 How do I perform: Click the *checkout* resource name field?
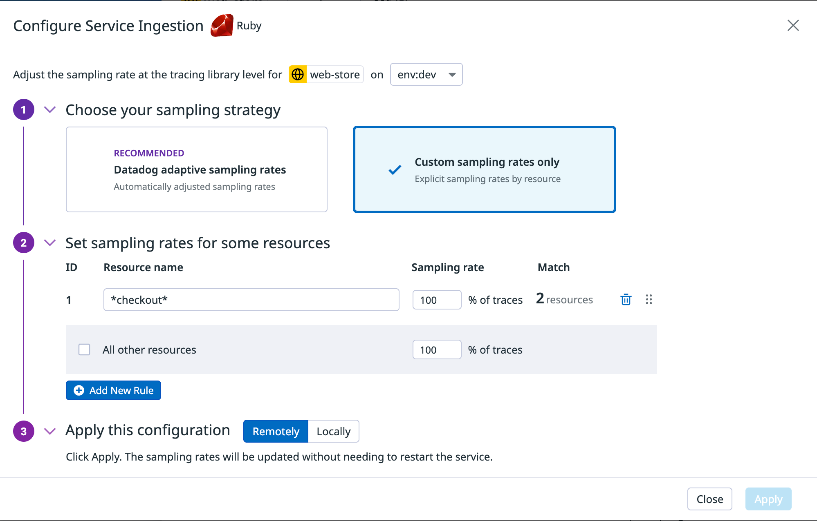[251, 300]
